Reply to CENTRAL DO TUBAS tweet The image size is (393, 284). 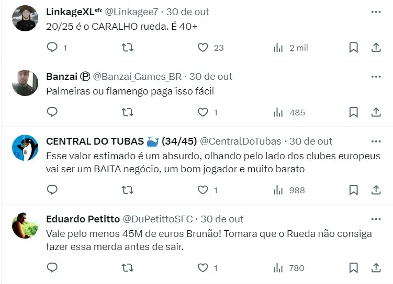click(x=52, y=190)
